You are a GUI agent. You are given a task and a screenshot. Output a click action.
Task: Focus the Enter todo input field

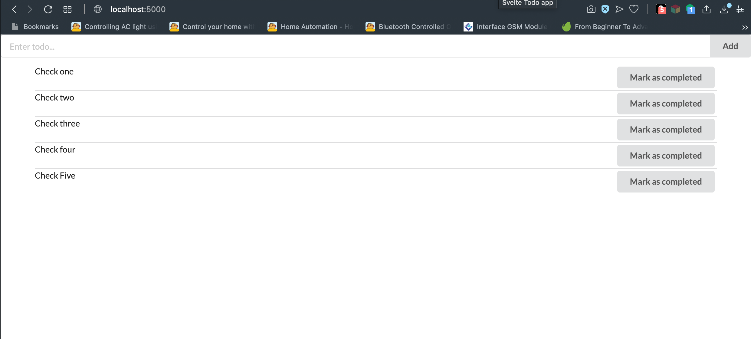tap(356, 46)
